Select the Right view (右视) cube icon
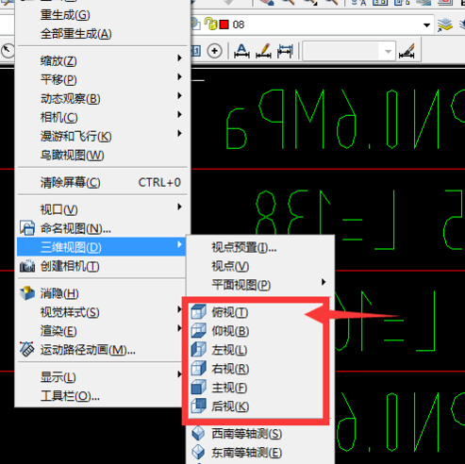Screen dimensions: 465x464 pyautogui.click(x=199, y=368)
